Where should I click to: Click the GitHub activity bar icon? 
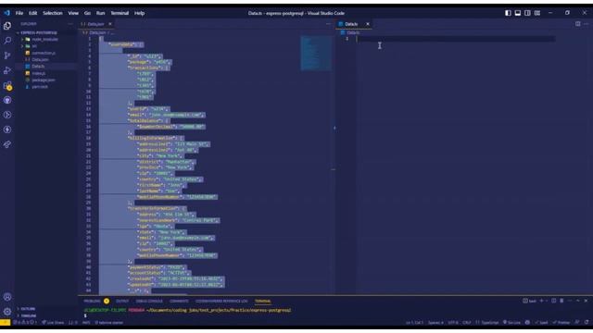[x=7, y=100]
